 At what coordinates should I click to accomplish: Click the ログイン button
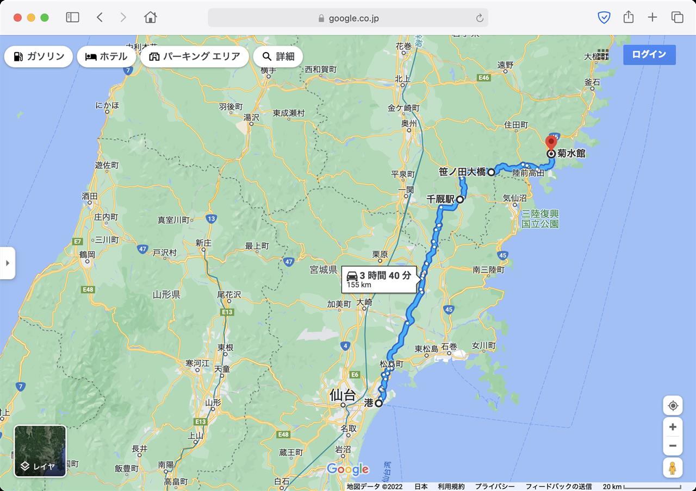649,54
